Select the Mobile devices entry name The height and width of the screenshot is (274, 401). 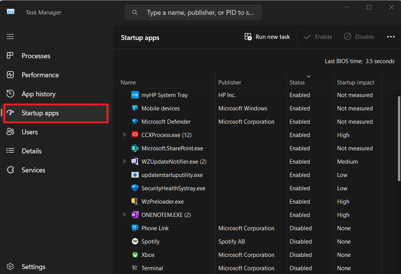click(160, 108)
